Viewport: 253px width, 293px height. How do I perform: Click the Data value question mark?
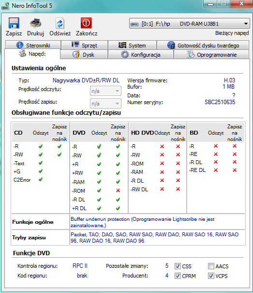[234, 95]
